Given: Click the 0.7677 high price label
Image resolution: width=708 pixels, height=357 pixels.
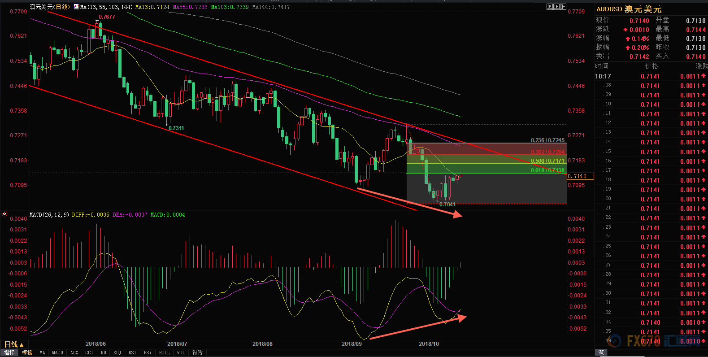Looking at the screenshot, I should (x=107, y=17).
